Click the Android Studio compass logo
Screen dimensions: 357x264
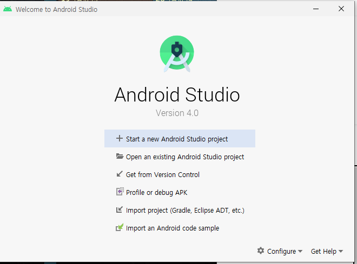177,54
